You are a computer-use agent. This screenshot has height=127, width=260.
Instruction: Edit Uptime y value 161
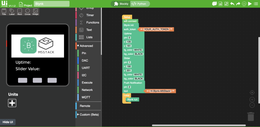pyautogui.click(x=129, y=46)
